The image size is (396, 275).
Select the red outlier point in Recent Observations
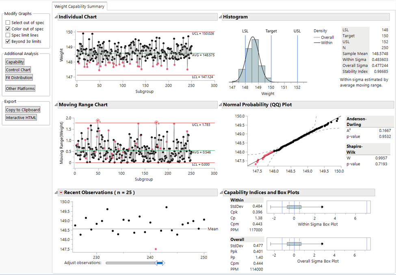156,248
